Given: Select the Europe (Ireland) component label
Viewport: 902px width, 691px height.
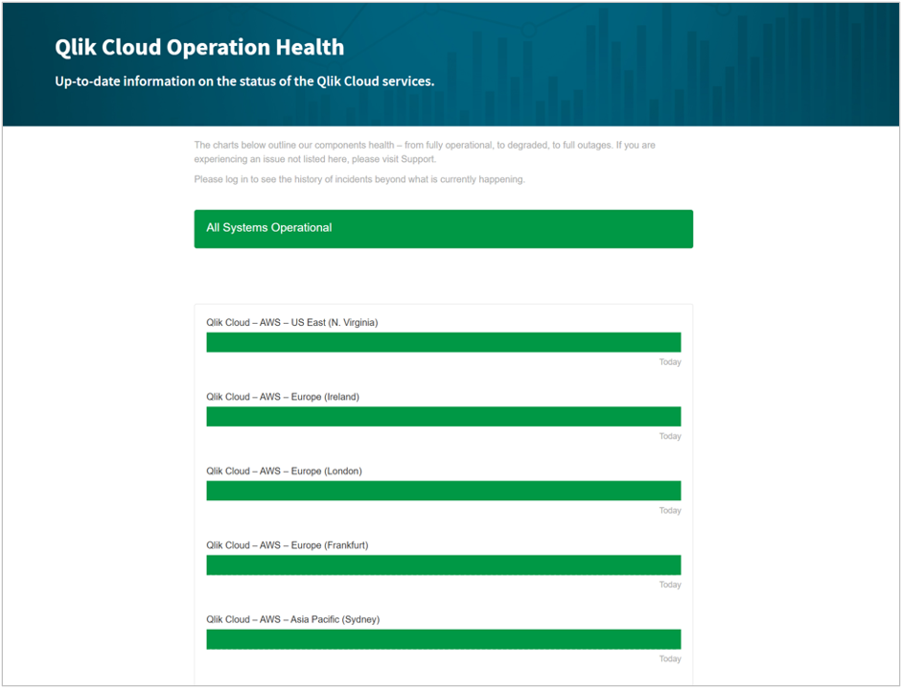Looking at the screenshot, I should tap(282, 397).
